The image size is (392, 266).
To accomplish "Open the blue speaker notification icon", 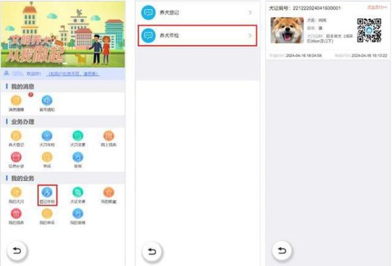I will pos(47,101).
